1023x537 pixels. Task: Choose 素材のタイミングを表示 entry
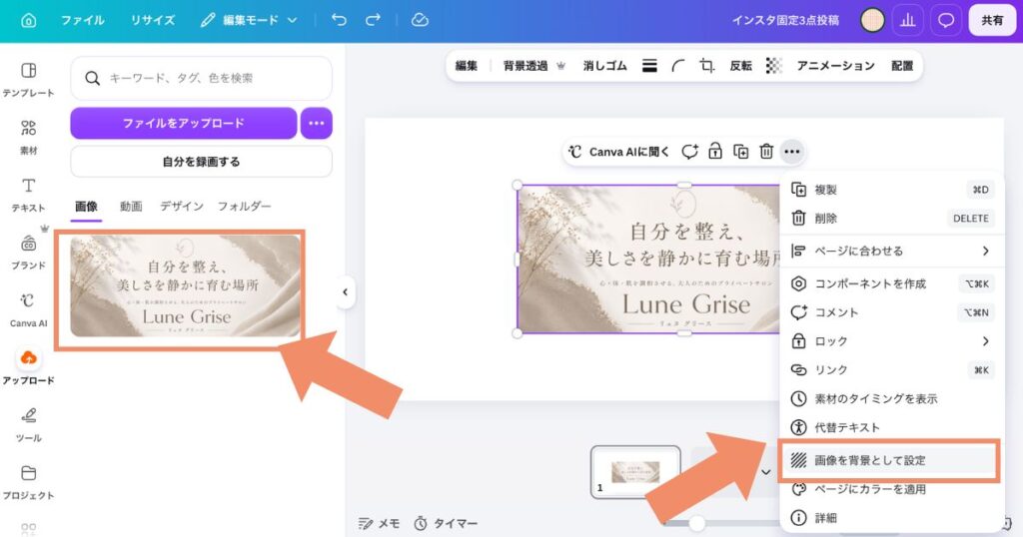tap(892, 398)
